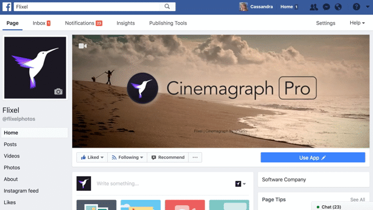This screenshot has width=373, height=210.
Task: Click the profile picture camera icon
Action: click(x=58, y=92)
